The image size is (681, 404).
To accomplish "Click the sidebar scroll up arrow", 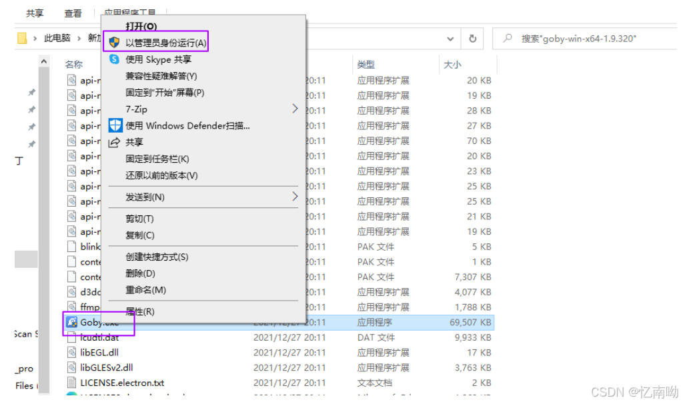I will (43, 61).
